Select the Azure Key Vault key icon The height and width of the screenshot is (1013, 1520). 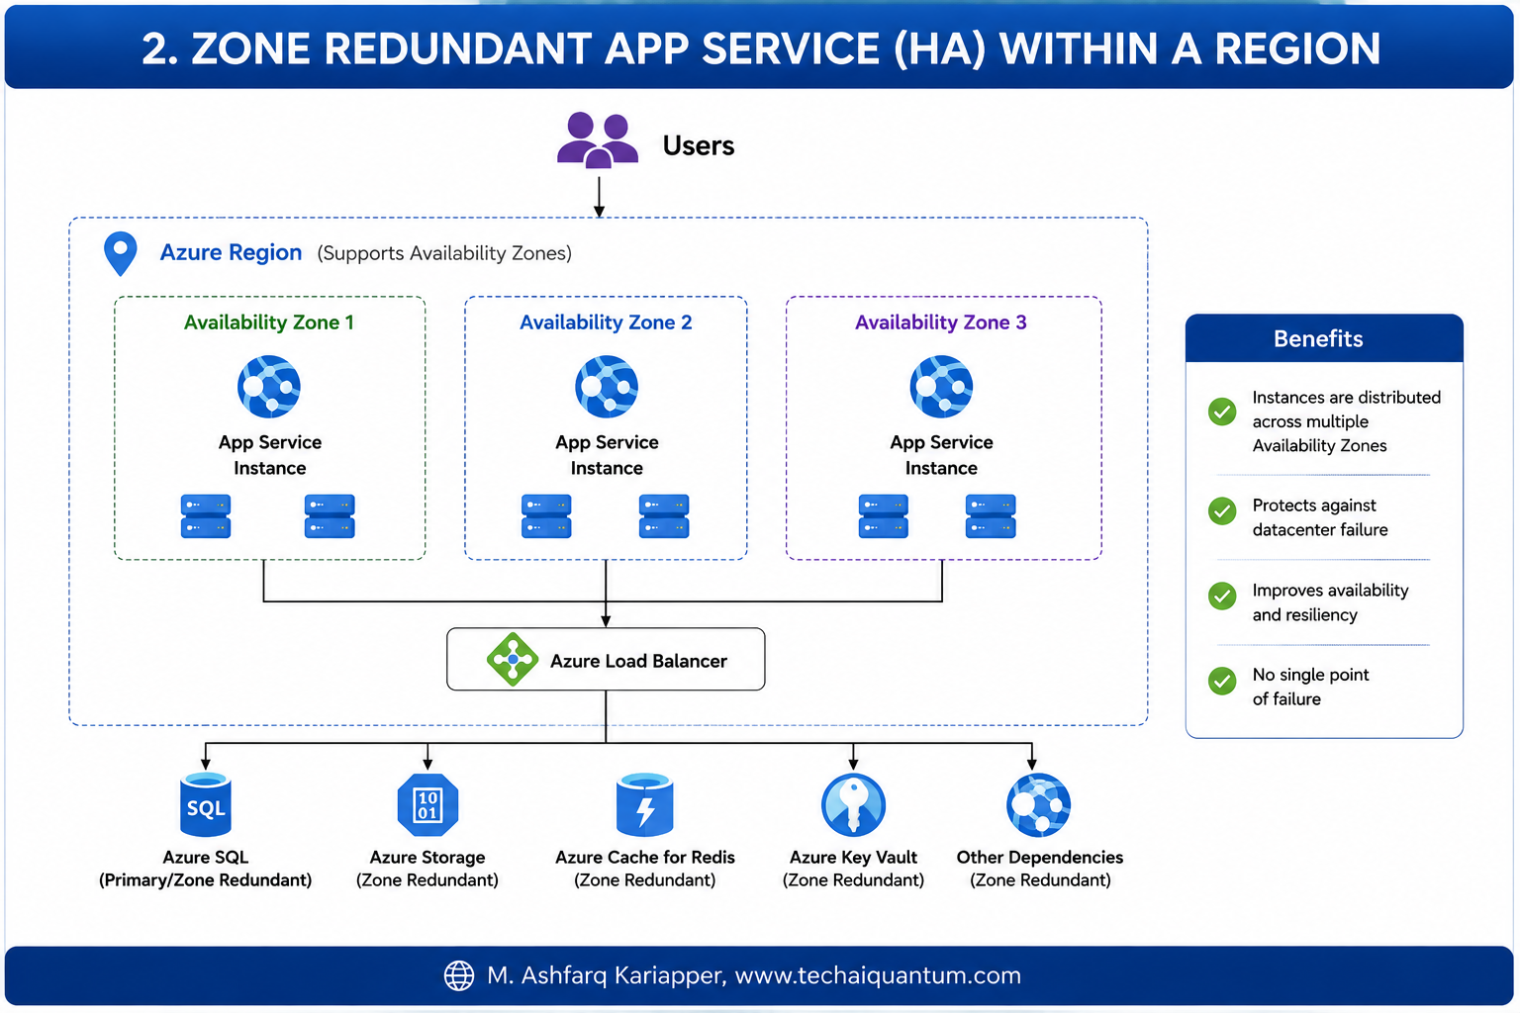(853, 804)
